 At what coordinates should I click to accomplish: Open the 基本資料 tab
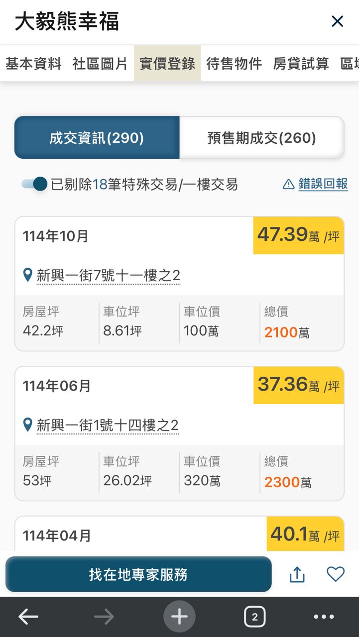pyautogui.click(x=33, y=64)
